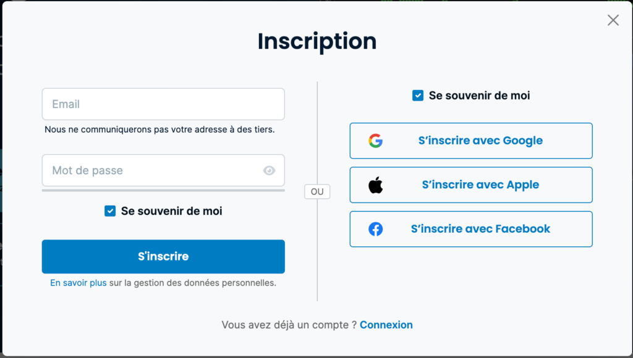Click into the Mot de passe field
The height and width of the screenshot is (358, 633).
click(151, 170)
